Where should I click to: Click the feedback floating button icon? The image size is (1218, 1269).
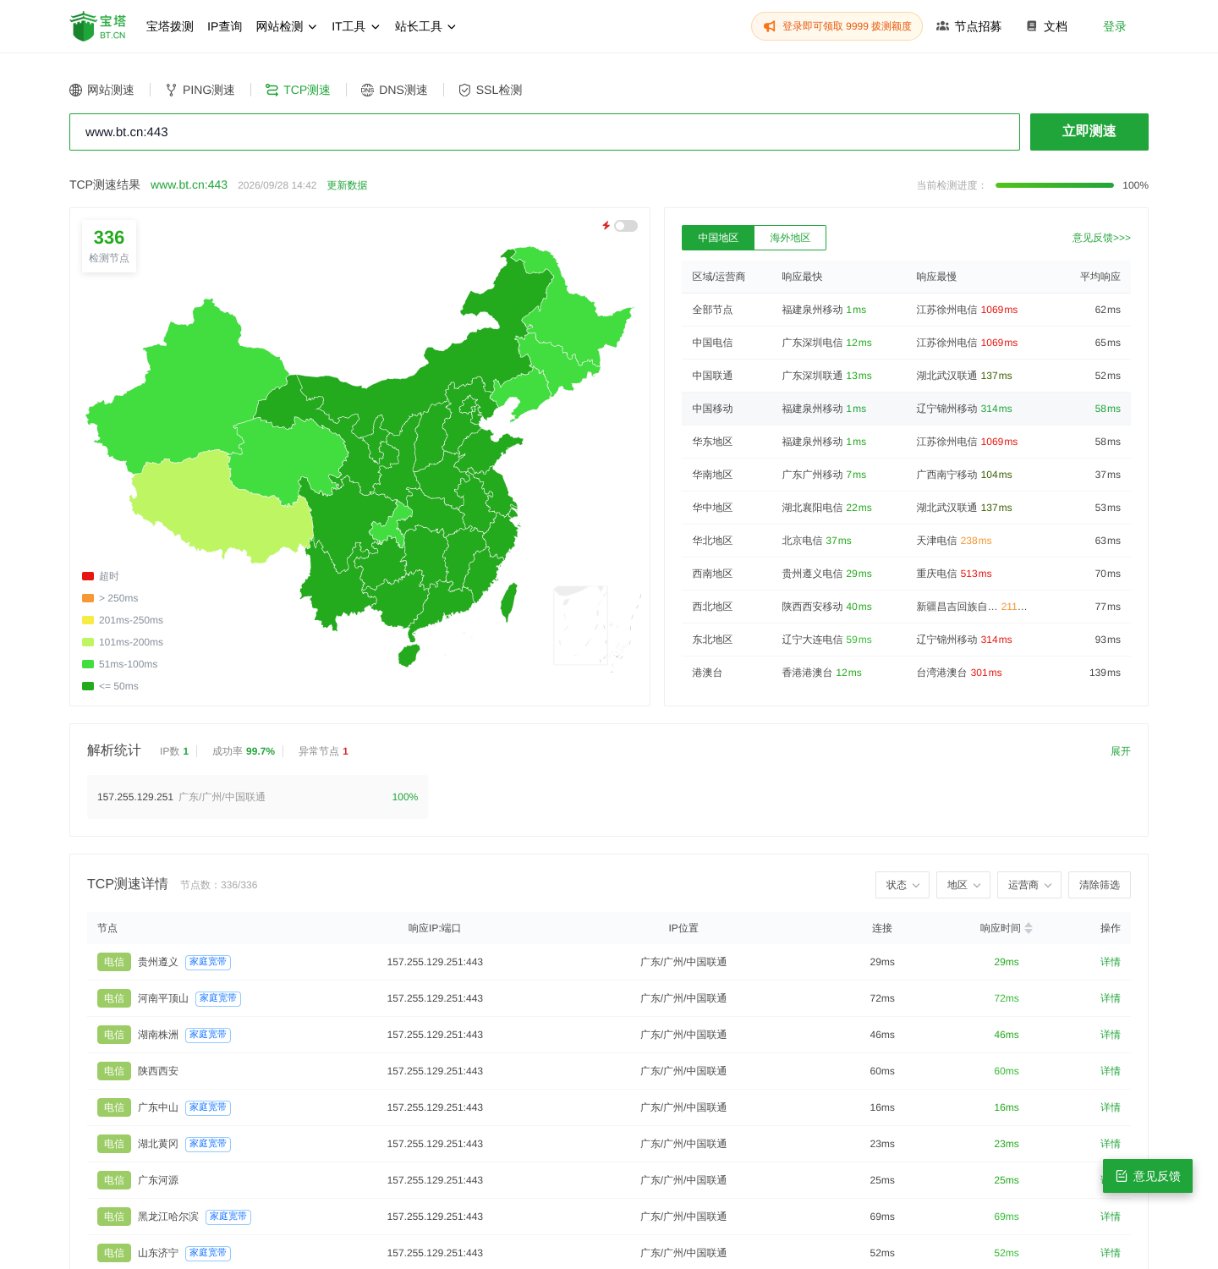1122,1176
